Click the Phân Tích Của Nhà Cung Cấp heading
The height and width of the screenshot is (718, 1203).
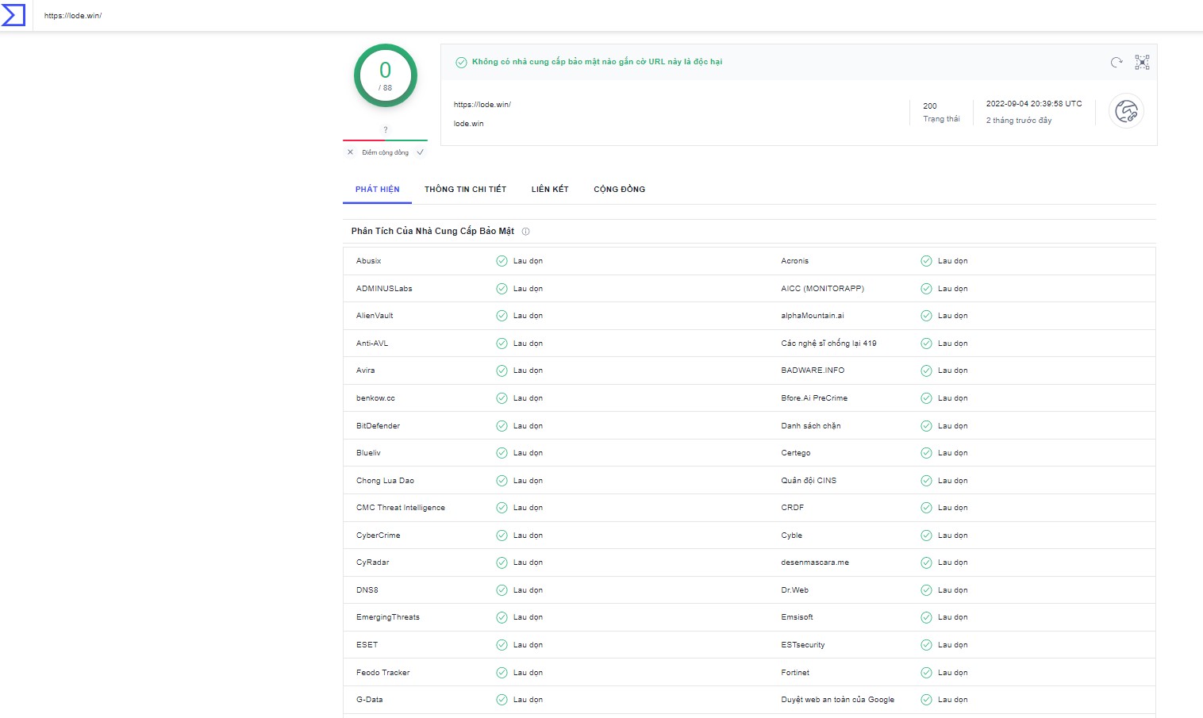(x=433, y=232)
